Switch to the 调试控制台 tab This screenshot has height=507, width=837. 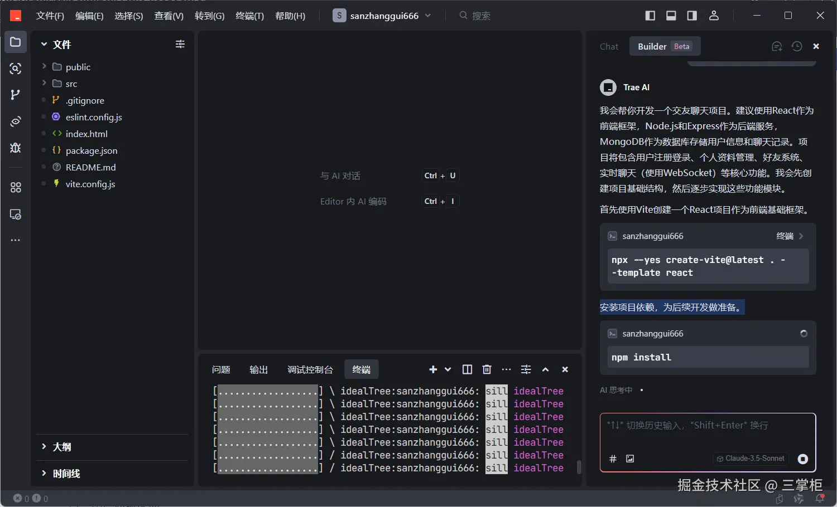(x=310, y=369)
